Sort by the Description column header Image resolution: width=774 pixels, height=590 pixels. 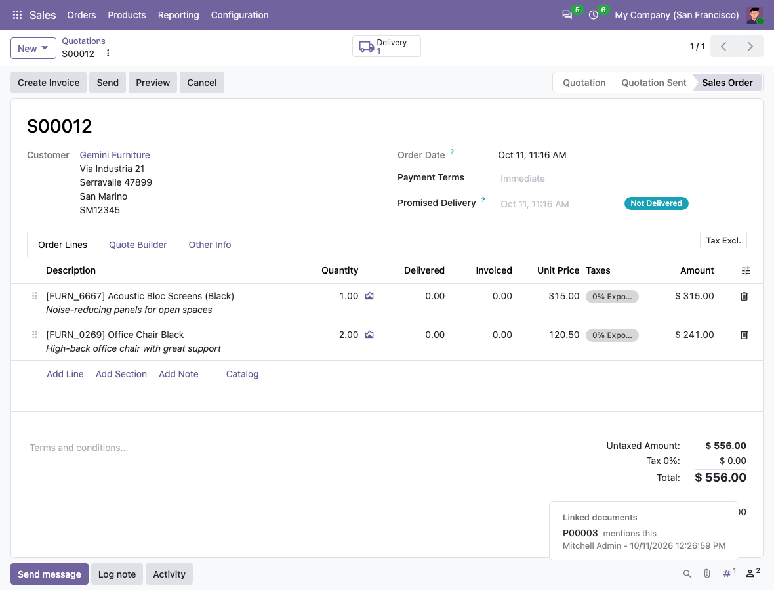[x=71, y=270]
